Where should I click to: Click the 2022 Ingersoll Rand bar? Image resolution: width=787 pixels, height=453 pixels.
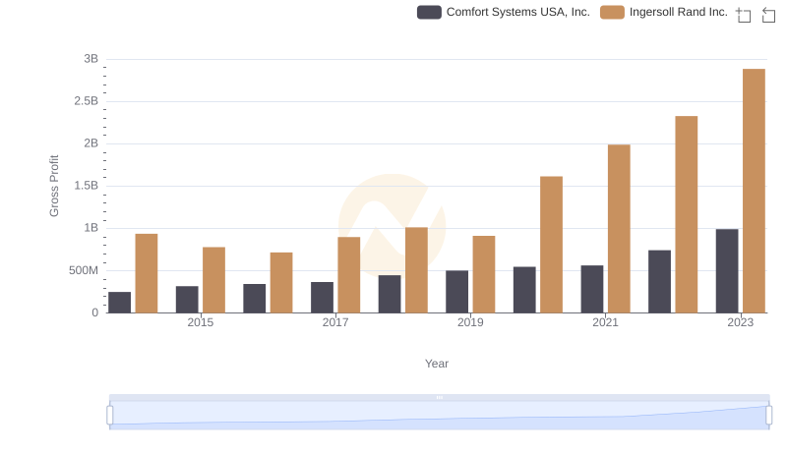click(687, 214)
